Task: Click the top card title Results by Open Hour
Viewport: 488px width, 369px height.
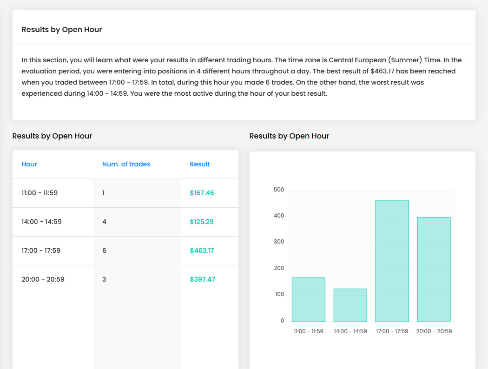Action: 62,29
